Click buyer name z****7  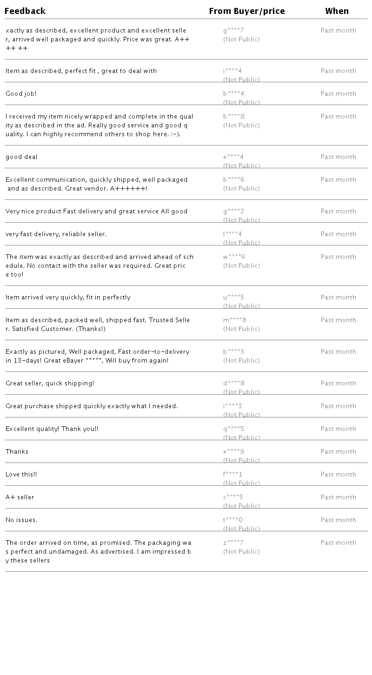[x=233, y=543]
